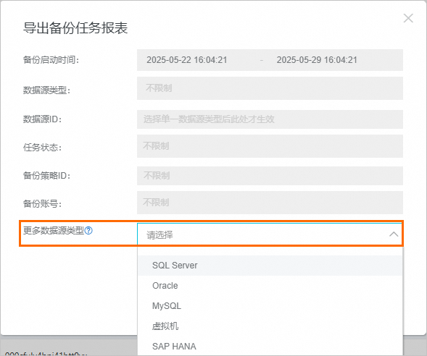Click the 请选择 combo box field

click(270, 234)
